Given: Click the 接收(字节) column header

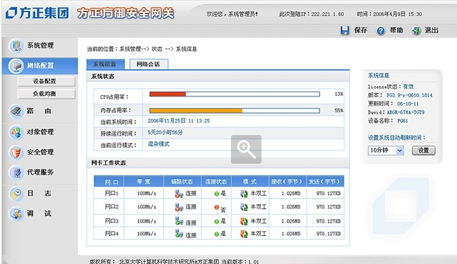Looking at the screenshot, I should pyautogui.click(x=287, y=182).
